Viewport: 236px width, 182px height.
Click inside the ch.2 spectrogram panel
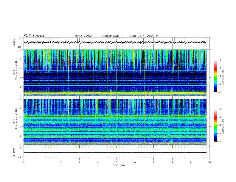coord(115,122)
